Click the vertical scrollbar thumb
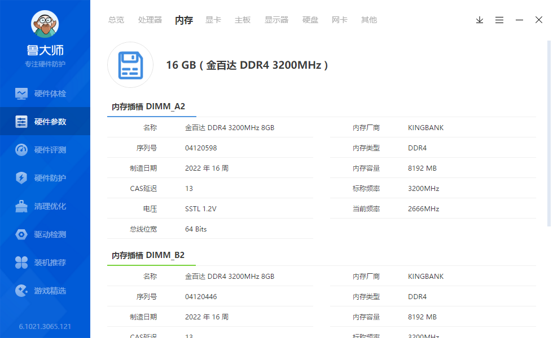 (548, 134)
